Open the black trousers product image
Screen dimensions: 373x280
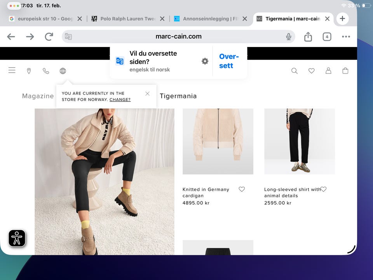coord(300,142)
